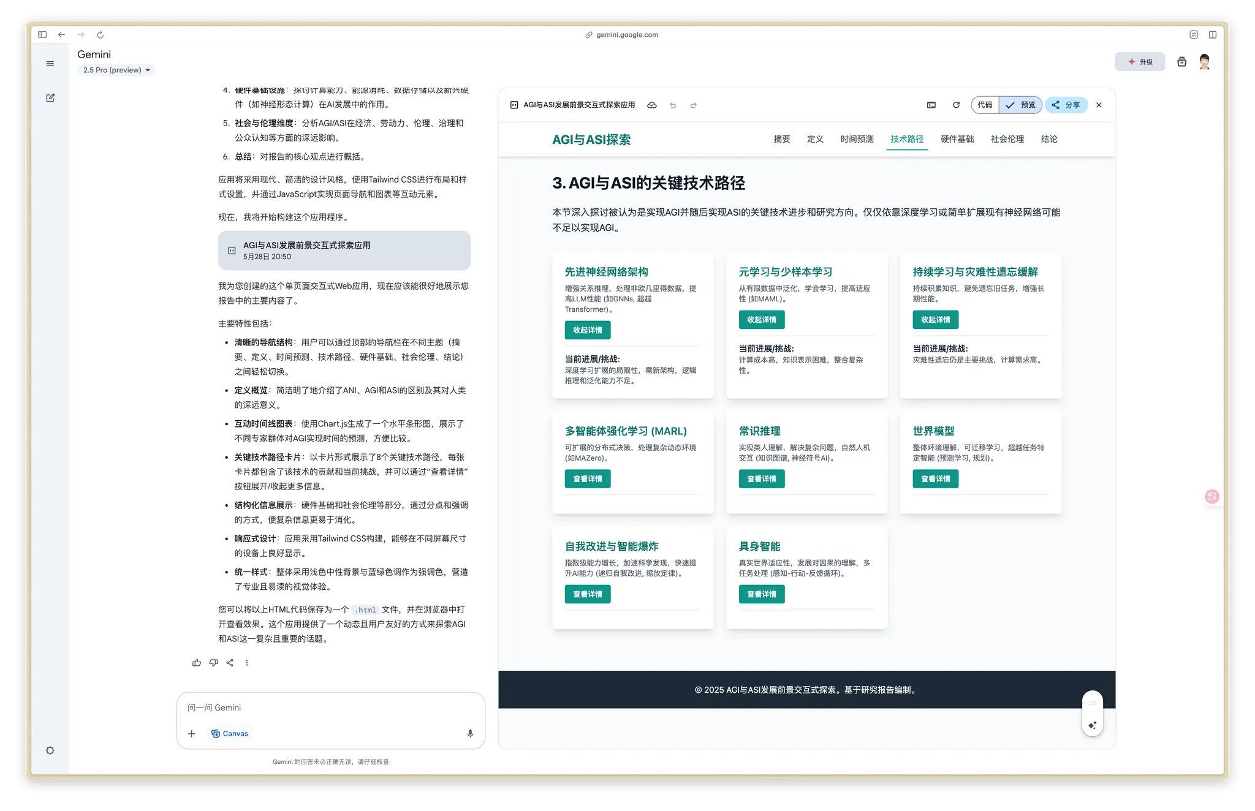Refresh the app preview with the reload icon
This screenshot has height=811, width=1255.
pyautogui.click(x=956, y=105)
